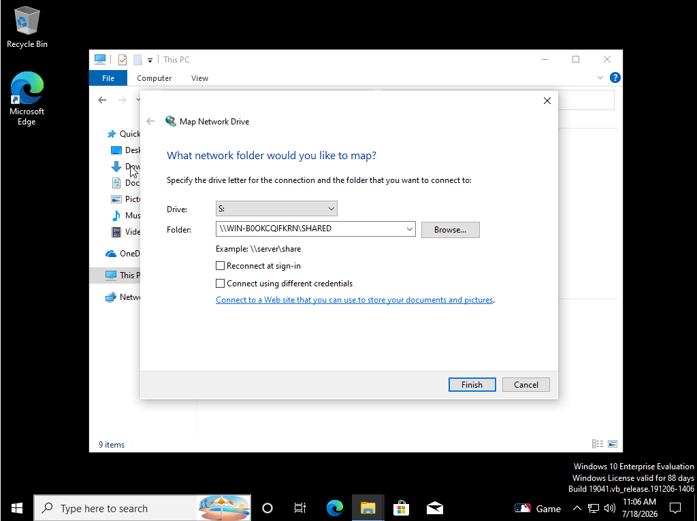Switch to large icons view layout
Image resolution: width=697 pixels, height=521 pixels.
pyautogui.click(x=613, y=443)
